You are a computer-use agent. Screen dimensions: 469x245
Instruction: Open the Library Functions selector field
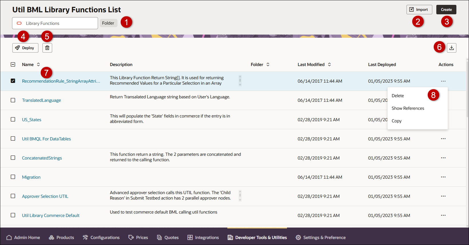click(x=55, y=23)
